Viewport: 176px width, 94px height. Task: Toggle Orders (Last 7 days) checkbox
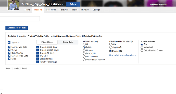[x=37, y=47]
